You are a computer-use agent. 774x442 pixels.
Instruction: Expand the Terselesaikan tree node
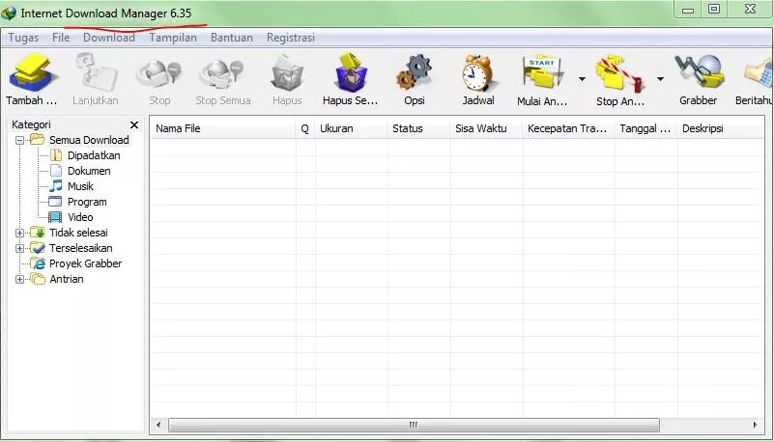point(19,248)
